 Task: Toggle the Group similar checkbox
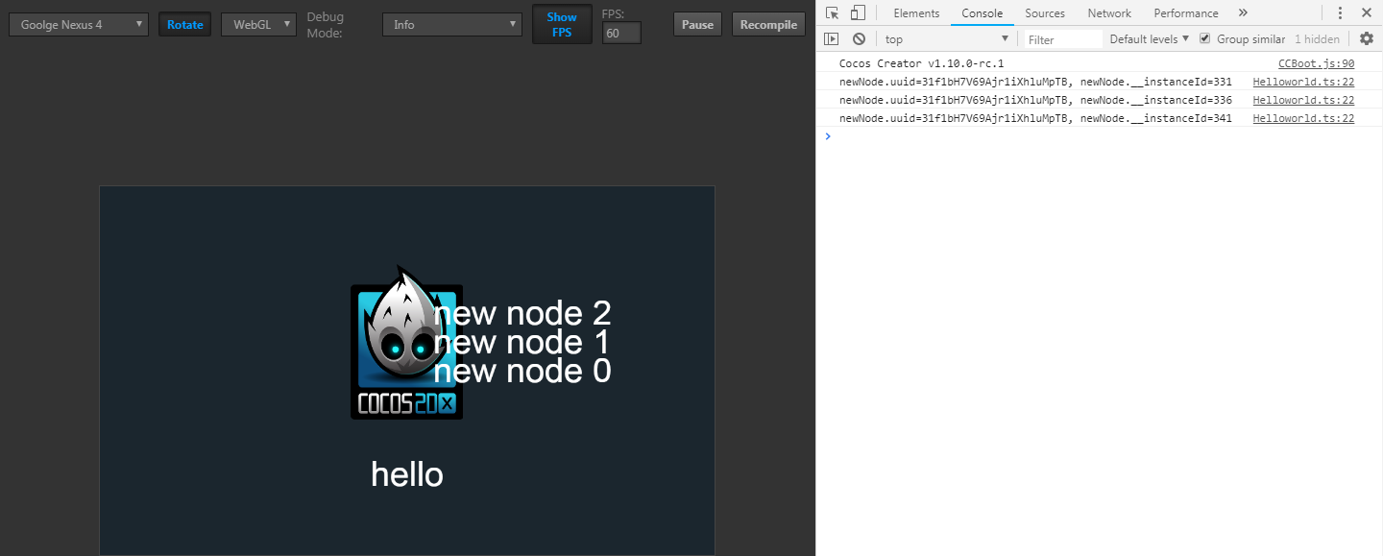click(1205, 38)
